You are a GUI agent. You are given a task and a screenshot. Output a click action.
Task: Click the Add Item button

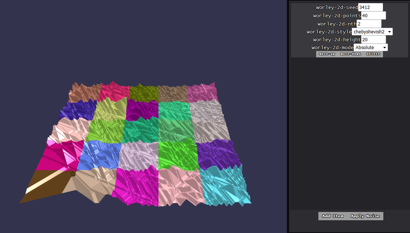click(x=333, y=216)
